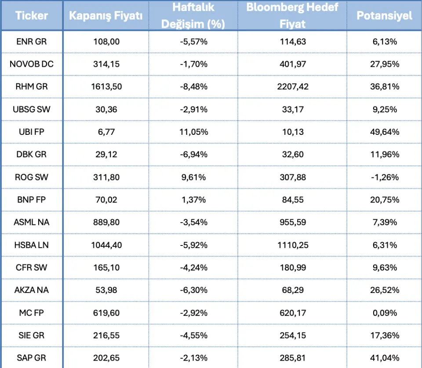Select the ENR GR ticker cell

[x=32, y=42]
